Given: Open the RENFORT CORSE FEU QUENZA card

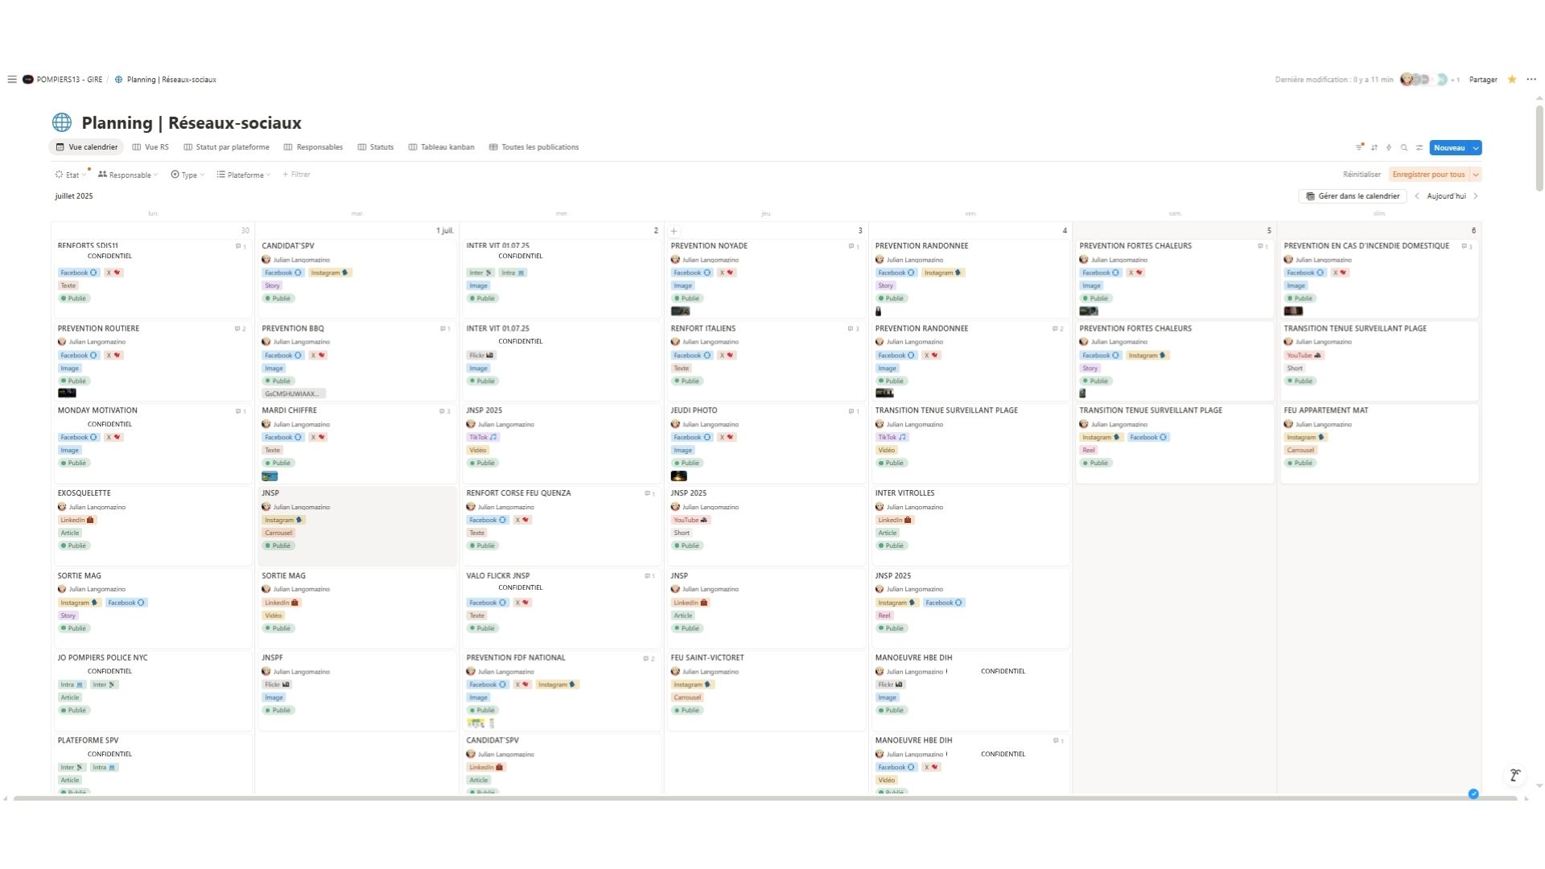Looking at the screenshot, I should (561, 525).
